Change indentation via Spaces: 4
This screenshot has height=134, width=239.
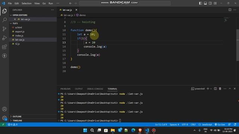tap(174, 125)
